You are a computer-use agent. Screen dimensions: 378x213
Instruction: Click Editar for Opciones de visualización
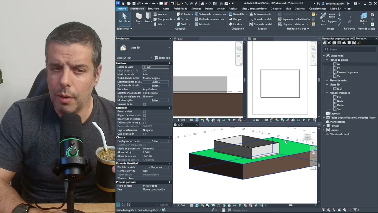[x=156, y=85]
